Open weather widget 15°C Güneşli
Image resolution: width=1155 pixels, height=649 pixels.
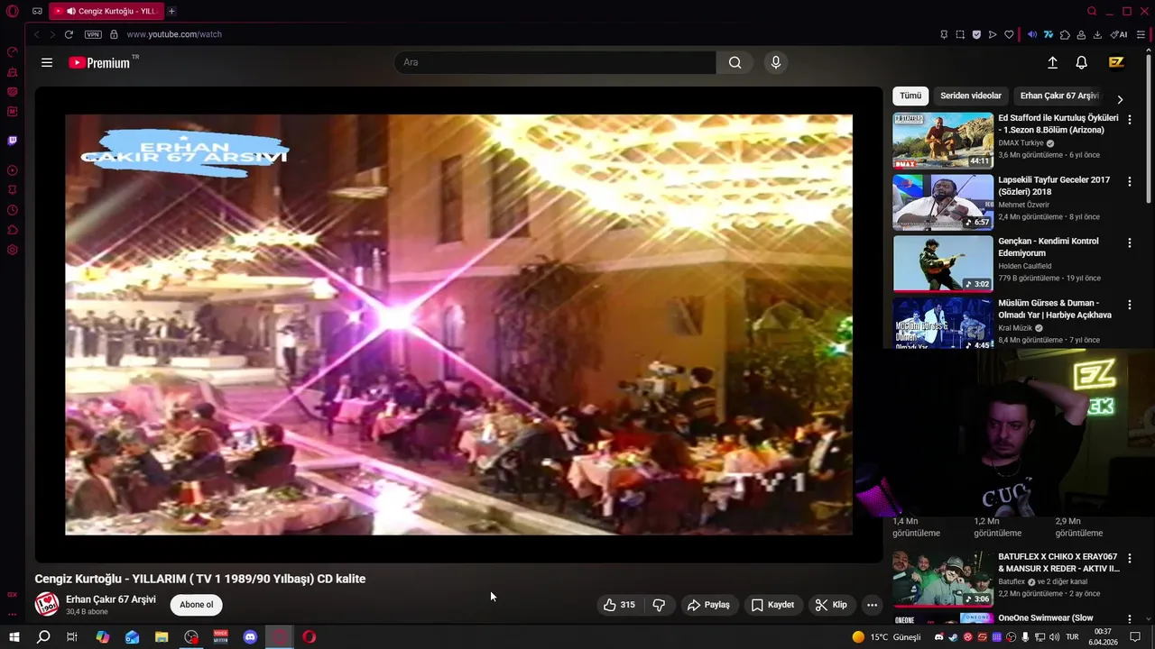(886, 637)
